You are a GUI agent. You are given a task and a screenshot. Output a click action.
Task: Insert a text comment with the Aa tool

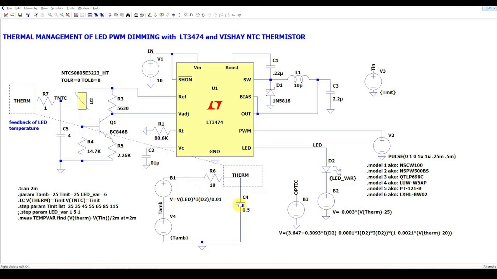pyautogui.click(x=233, y=15)
